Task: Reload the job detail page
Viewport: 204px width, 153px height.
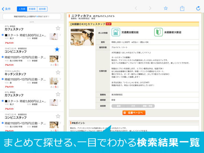Action: coord(198,8)
